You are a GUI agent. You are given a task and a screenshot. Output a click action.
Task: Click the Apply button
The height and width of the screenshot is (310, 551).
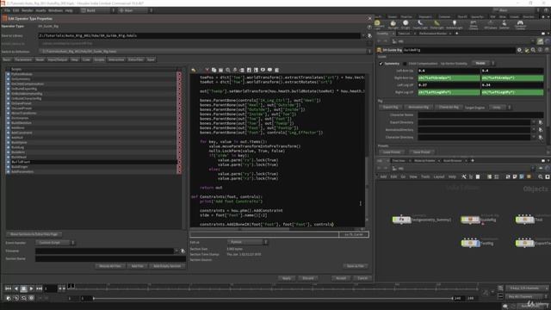point(287,278)
